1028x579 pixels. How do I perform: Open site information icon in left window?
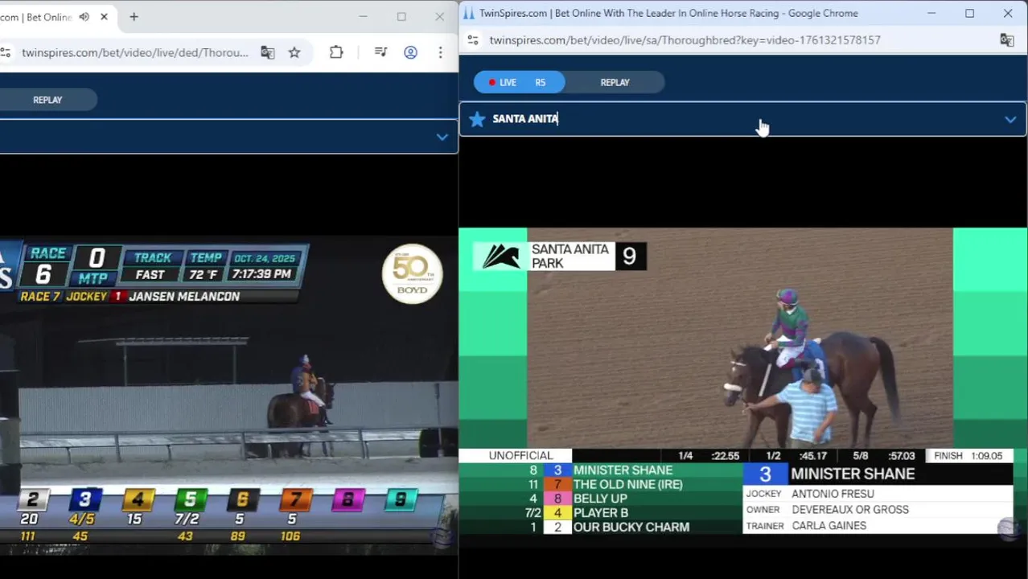[x=6, y=52]
